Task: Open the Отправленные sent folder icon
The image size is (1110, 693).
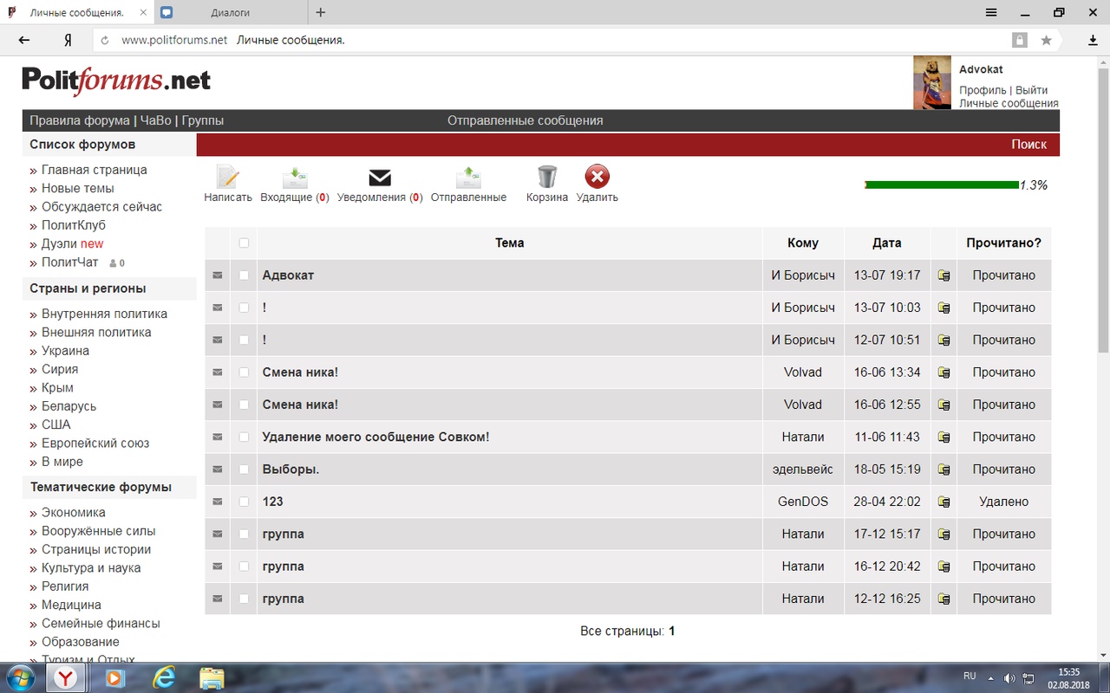Action: pos(468,178)
